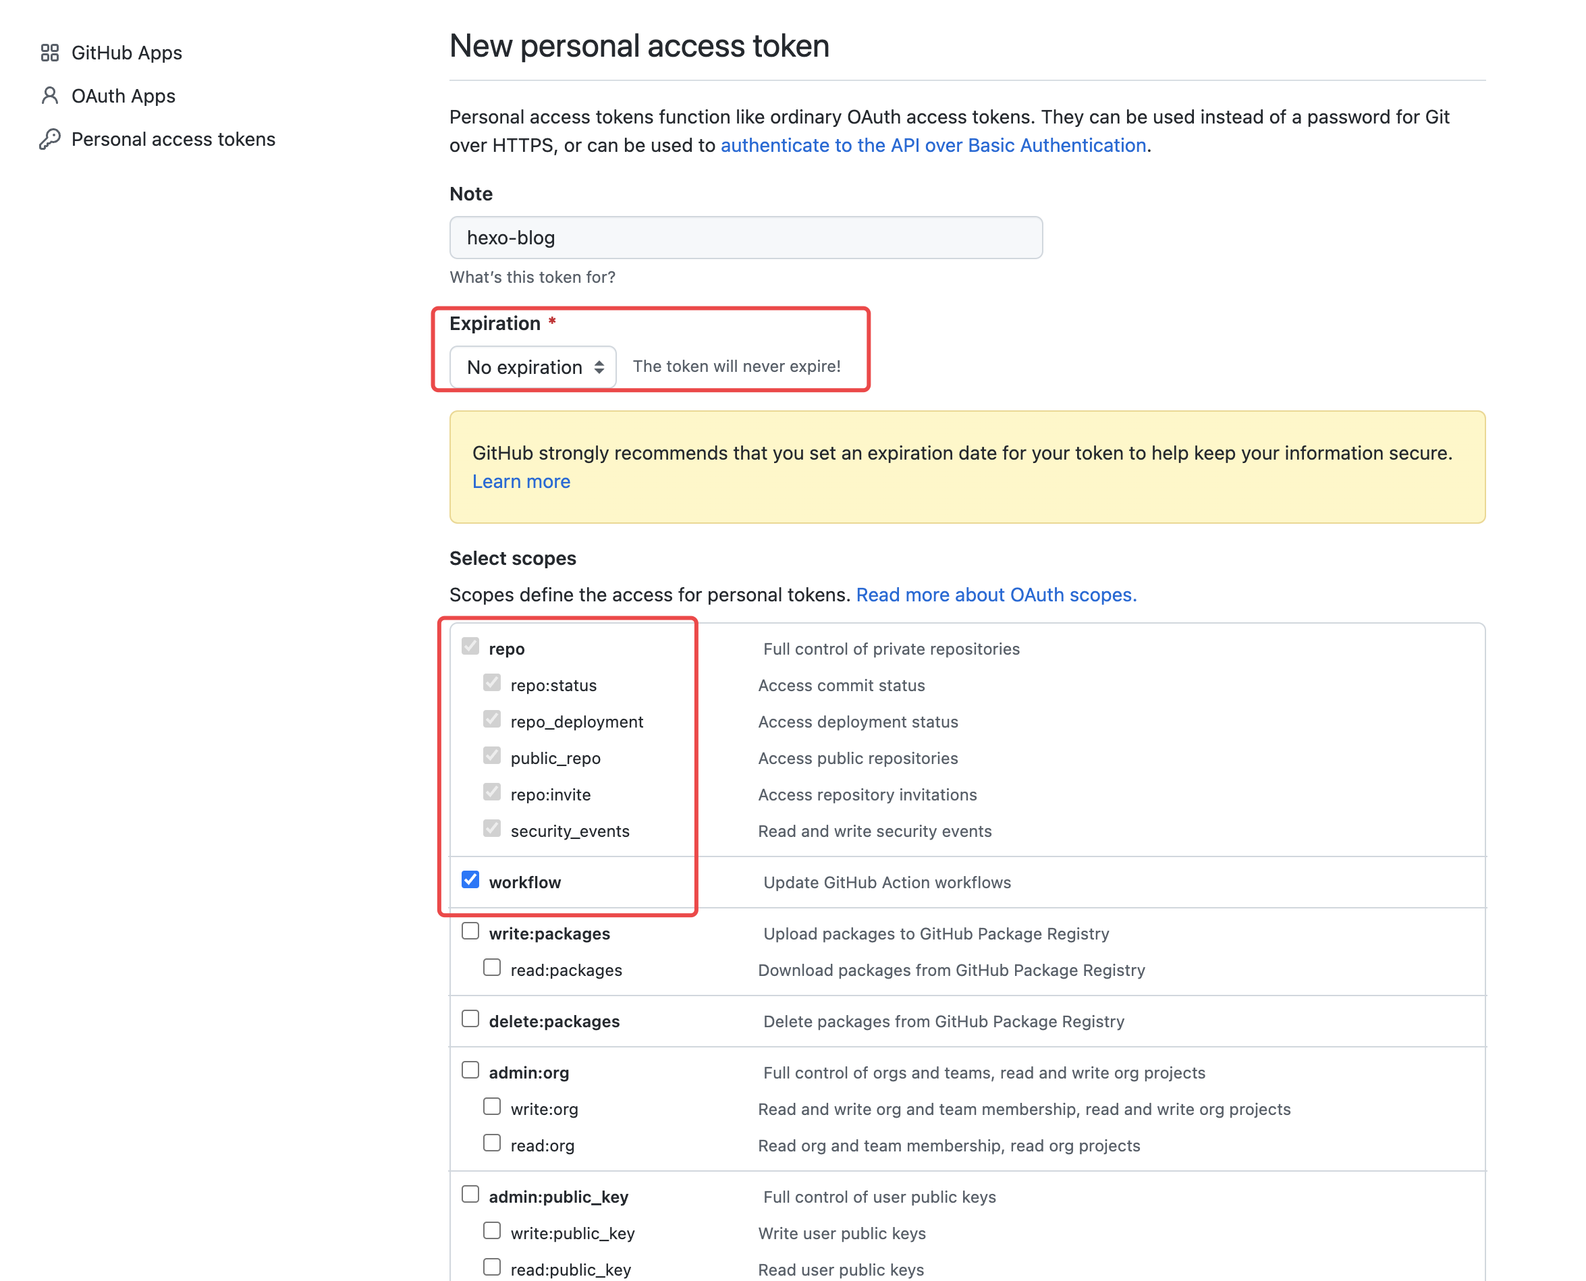Image resolution: width=1586 pixels, height=1281 pixels.
Task: Tick the admin:org checkbox
Action: point(470,1070)
